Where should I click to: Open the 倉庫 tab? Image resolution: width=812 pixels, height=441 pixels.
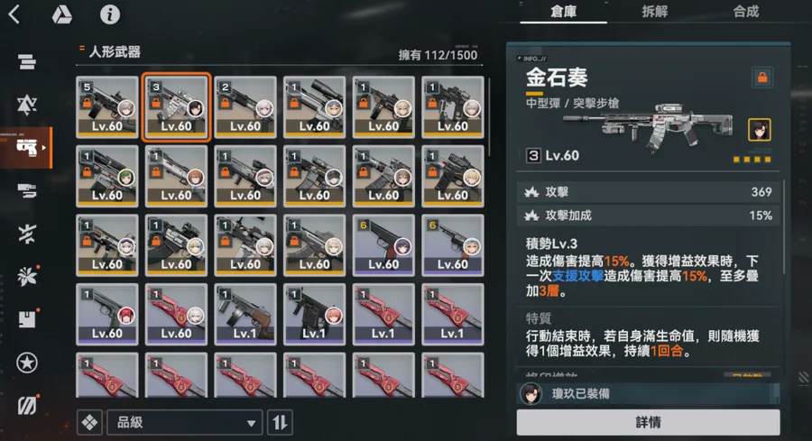(563, 12)
